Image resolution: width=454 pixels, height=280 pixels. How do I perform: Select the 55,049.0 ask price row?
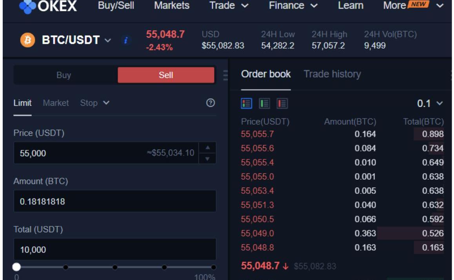[x=342, y=233]
